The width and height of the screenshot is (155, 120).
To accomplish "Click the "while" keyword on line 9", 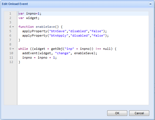I will pyautogui.click(x=23, y=49).
